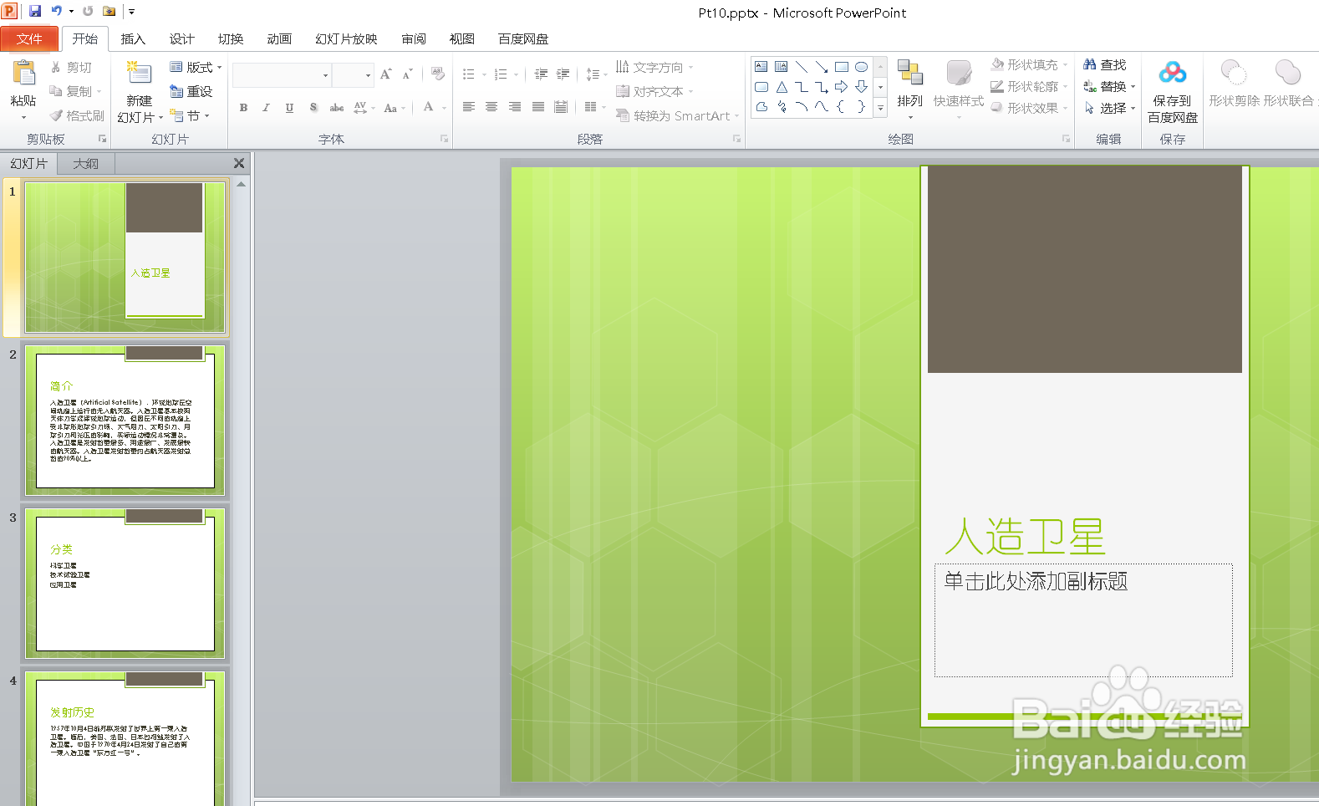Click the Paste clipboard icon
The height and width of the screenshot is (806, 1319).
pyautogui.click(x=23, y=74)
